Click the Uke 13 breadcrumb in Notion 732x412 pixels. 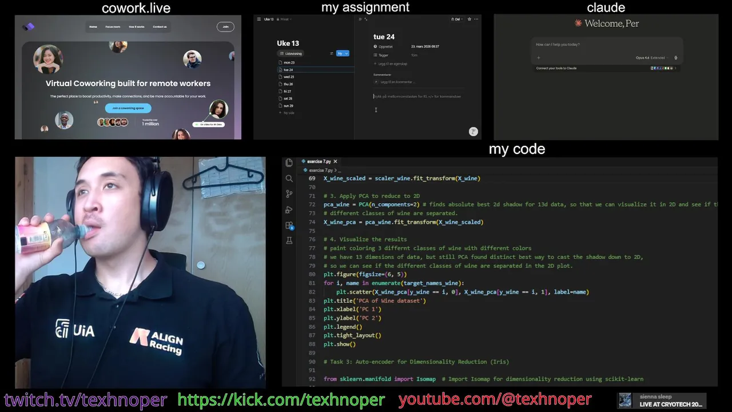(x=269, y=19)
